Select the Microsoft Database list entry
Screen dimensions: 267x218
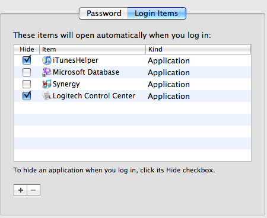coord(86,72)
